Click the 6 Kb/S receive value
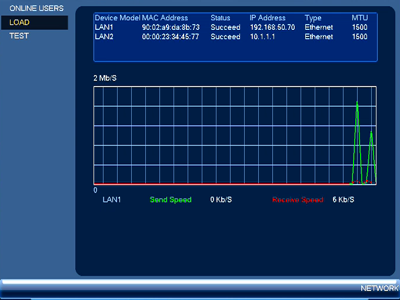 (x=343, y=199)
